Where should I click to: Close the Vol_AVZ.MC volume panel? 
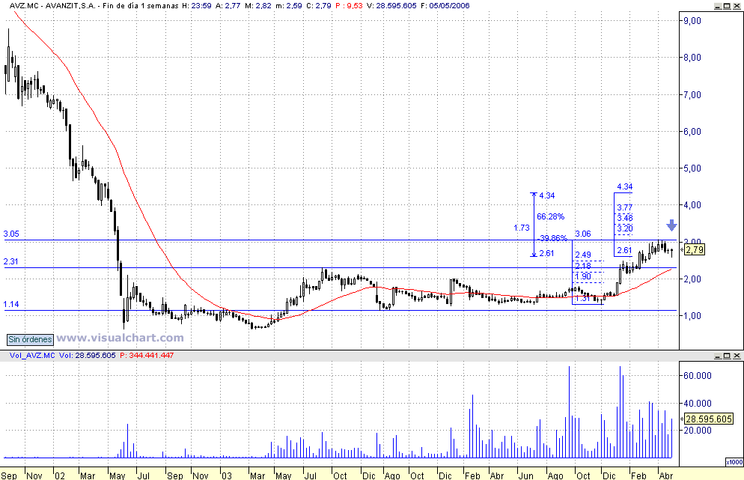click(x=737, y=356)
